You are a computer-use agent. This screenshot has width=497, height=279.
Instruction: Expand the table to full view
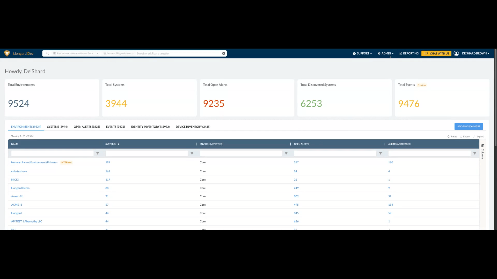click(x=479, y=136)
